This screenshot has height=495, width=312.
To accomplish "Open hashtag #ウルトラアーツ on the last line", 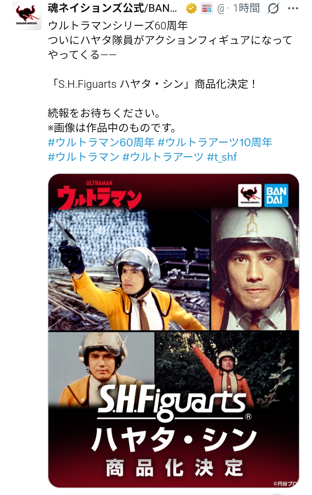I will click(163, 157).
